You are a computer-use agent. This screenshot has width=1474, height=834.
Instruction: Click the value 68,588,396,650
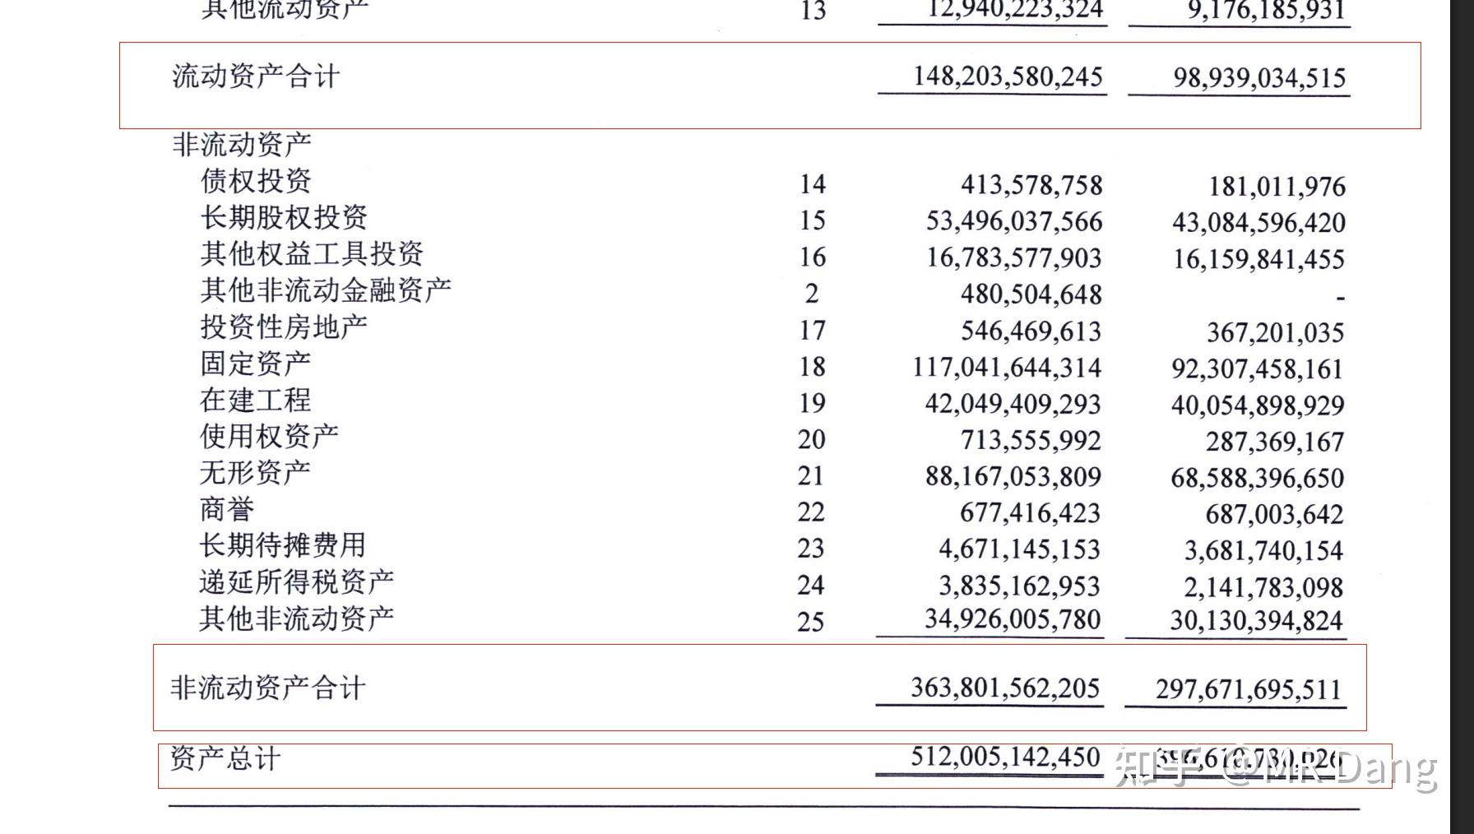coord(1257,478)
